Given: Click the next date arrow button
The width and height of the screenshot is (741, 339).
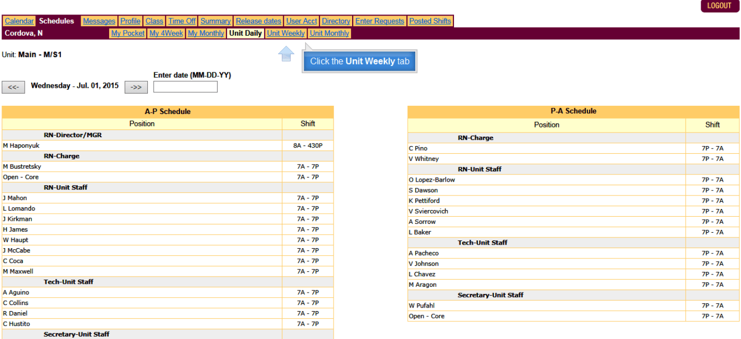Looking at the screenshot, I should click(x=135, y=87).
